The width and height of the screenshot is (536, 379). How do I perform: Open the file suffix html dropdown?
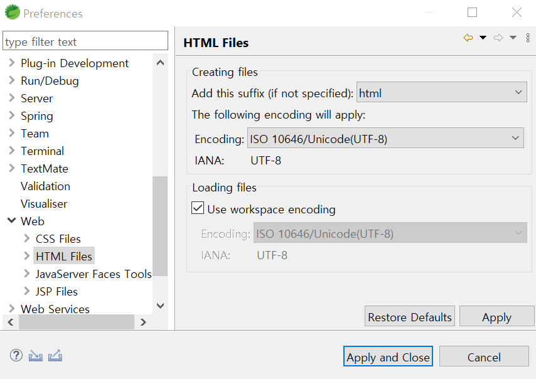441,92
